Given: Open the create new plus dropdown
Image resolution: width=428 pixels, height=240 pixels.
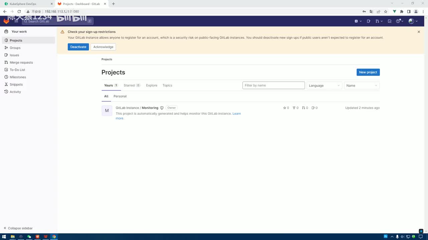Looking at the screenshot, I should coord(358,21).
